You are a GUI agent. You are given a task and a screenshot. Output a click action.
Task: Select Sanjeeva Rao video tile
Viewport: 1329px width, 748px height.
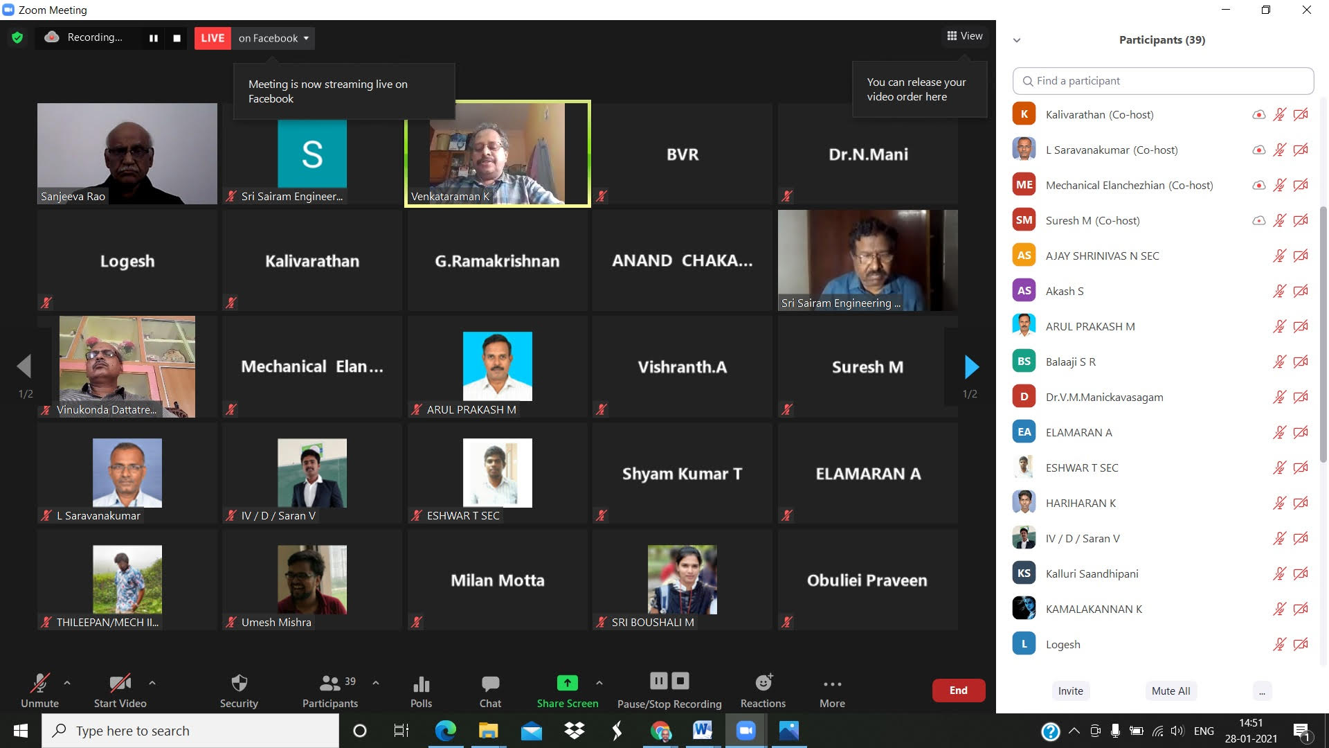(x=127, y=154)
